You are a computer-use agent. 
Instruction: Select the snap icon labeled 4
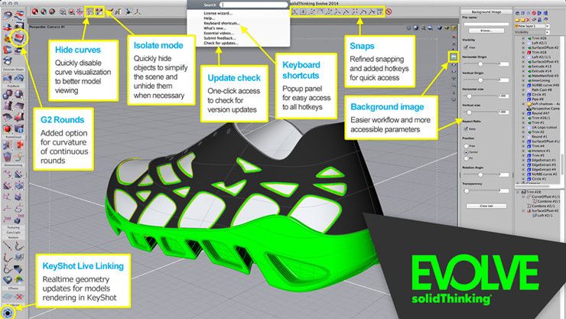304,12
